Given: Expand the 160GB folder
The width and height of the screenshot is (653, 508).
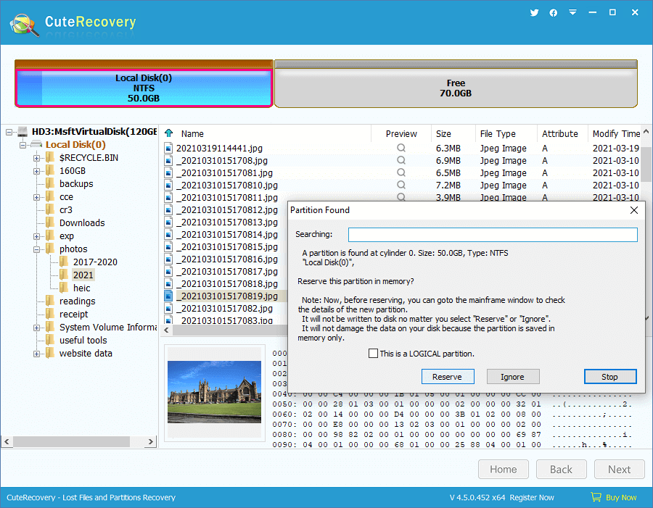Looking at the screenshot, I should (x=37, y=171).
